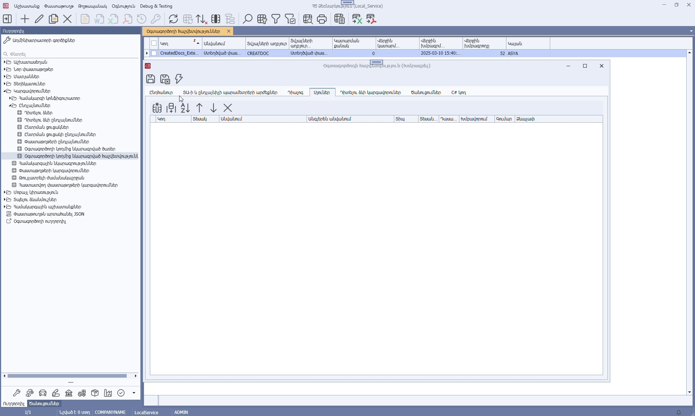Click the refresh icon in main toolbar

pyautogui.click(x=173, y=19)
